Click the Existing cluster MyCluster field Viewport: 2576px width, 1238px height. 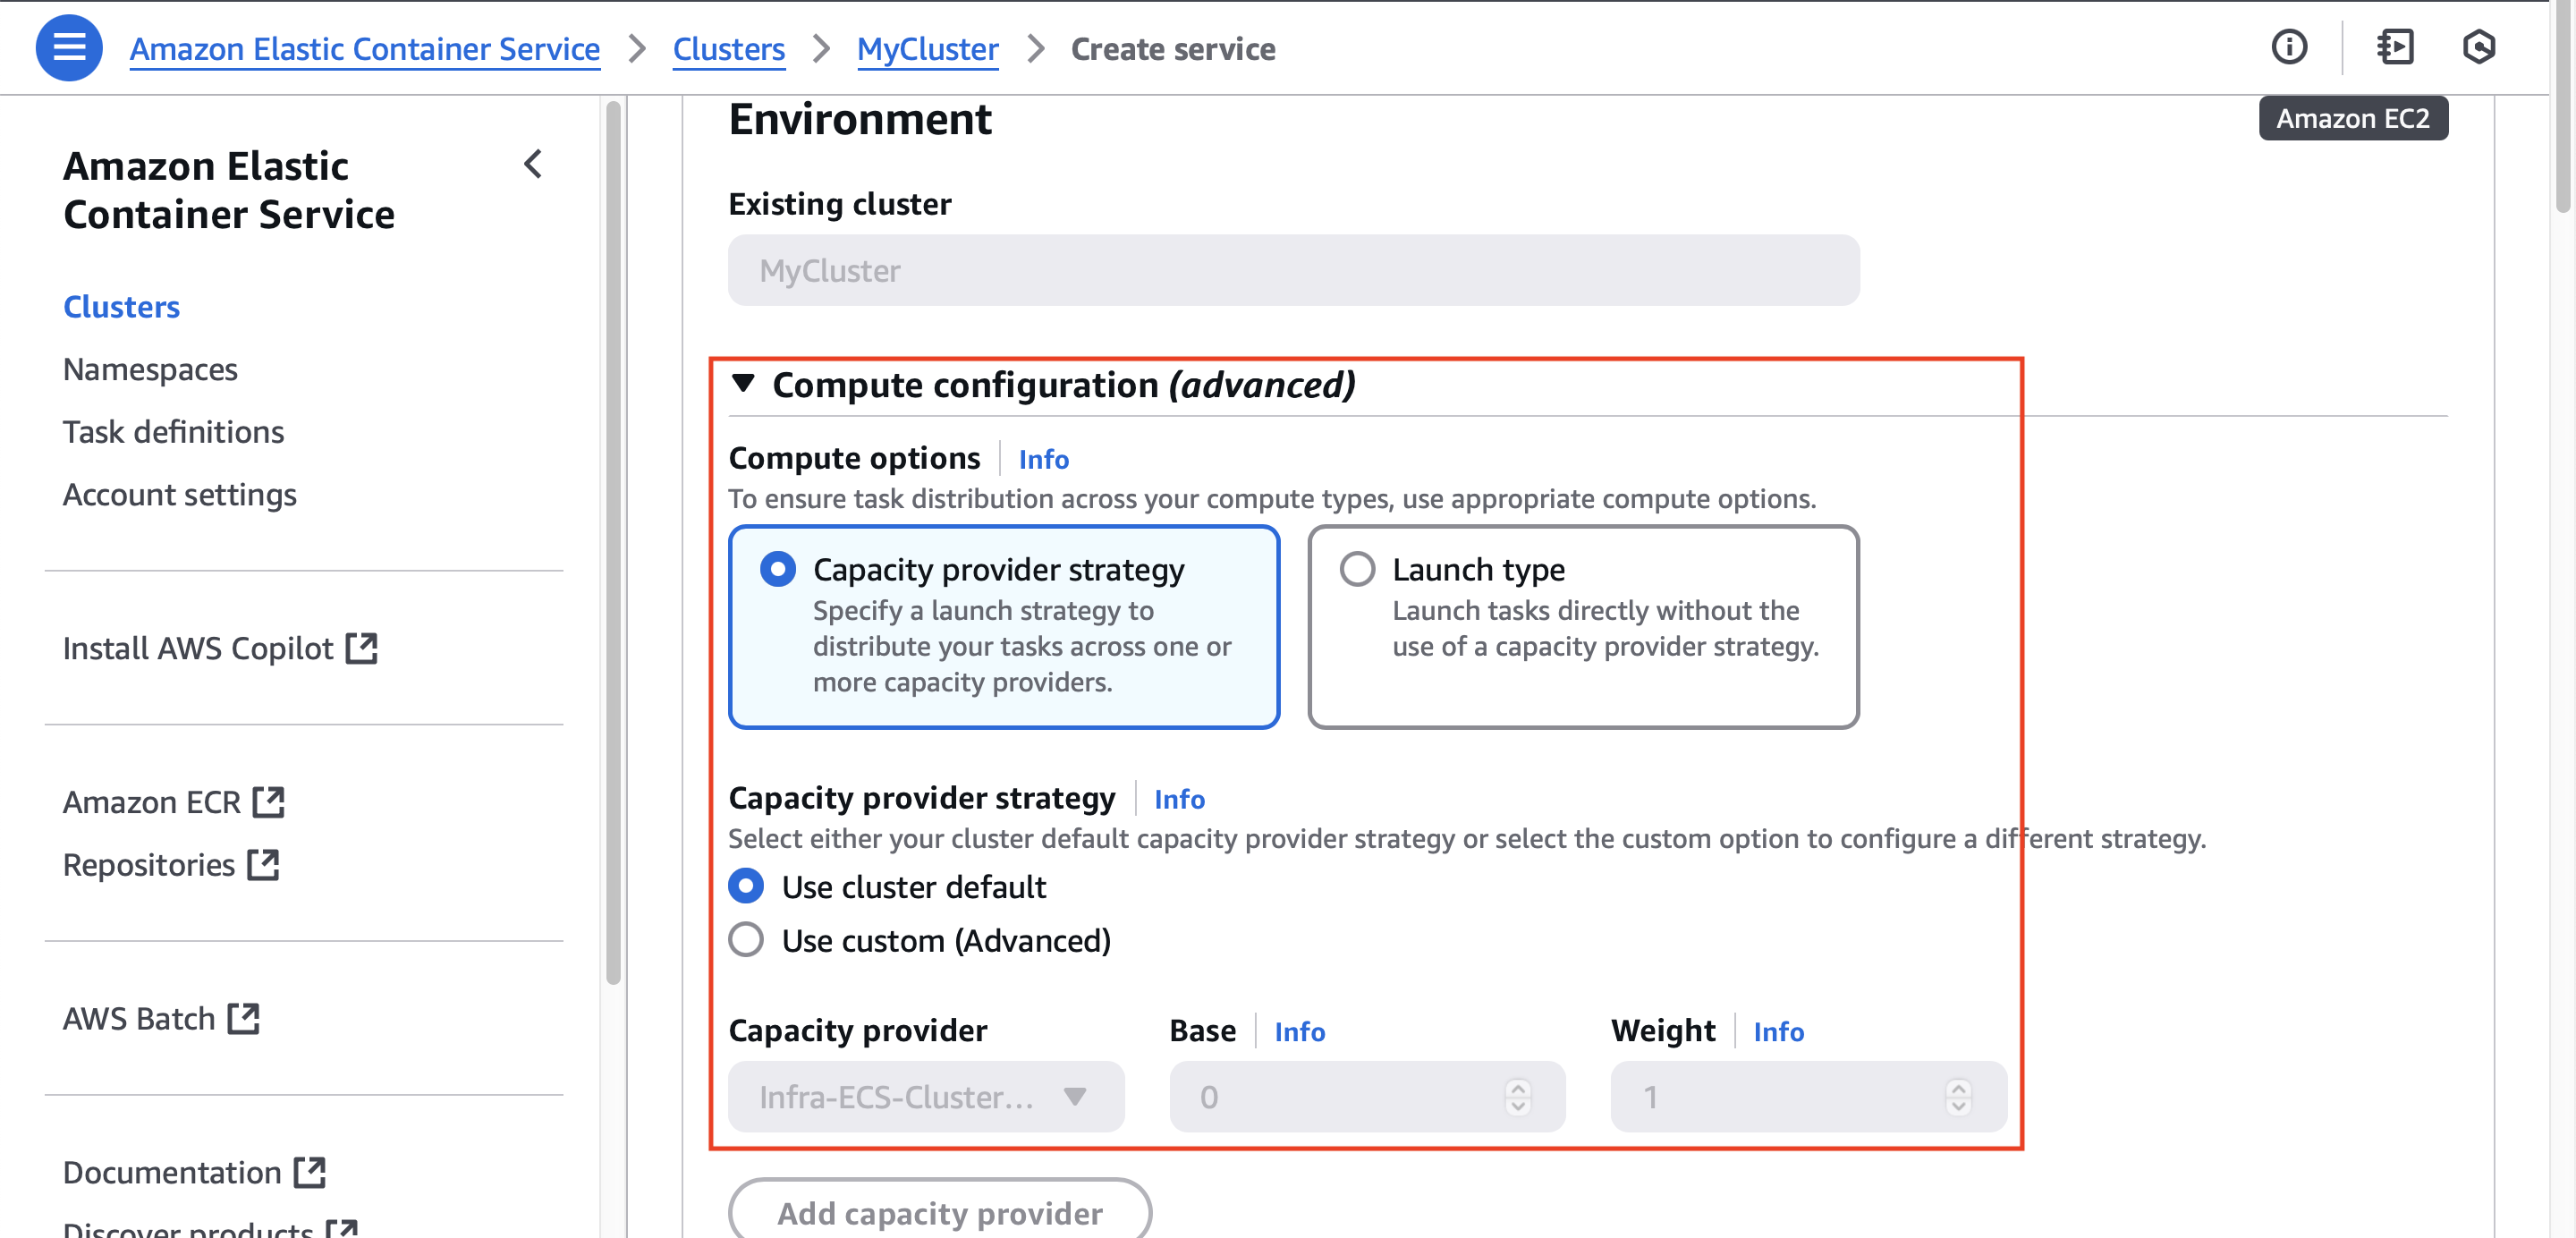[x=1294, y=270]
